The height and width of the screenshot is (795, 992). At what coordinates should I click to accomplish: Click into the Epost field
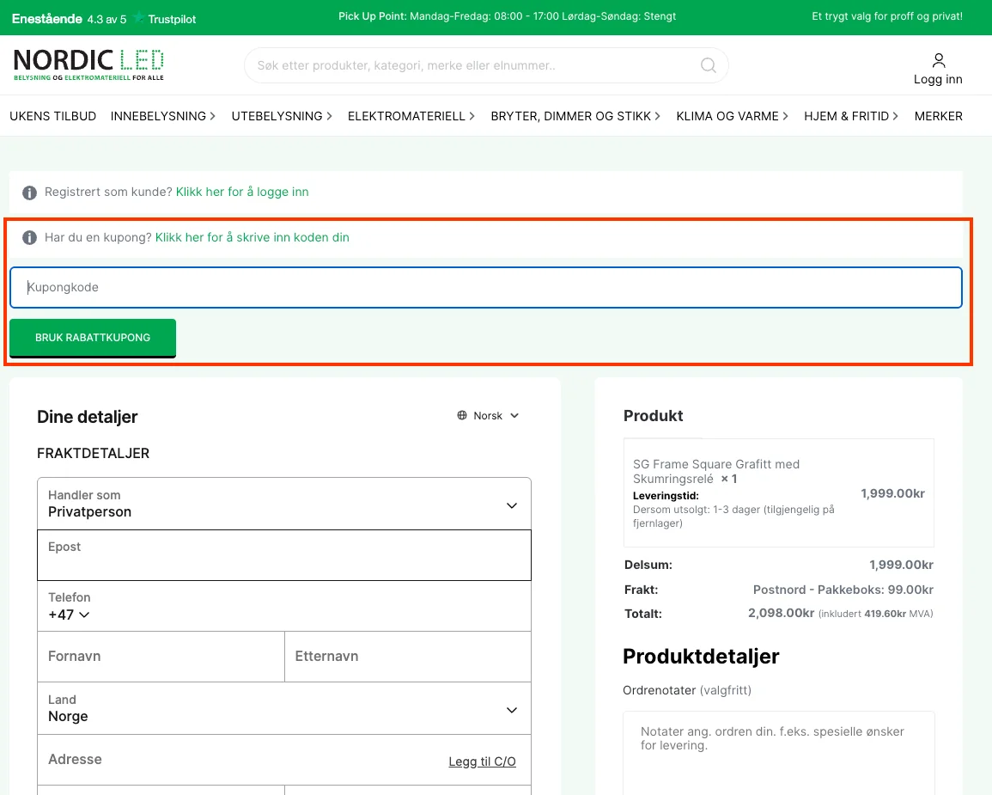coord(283,564)
